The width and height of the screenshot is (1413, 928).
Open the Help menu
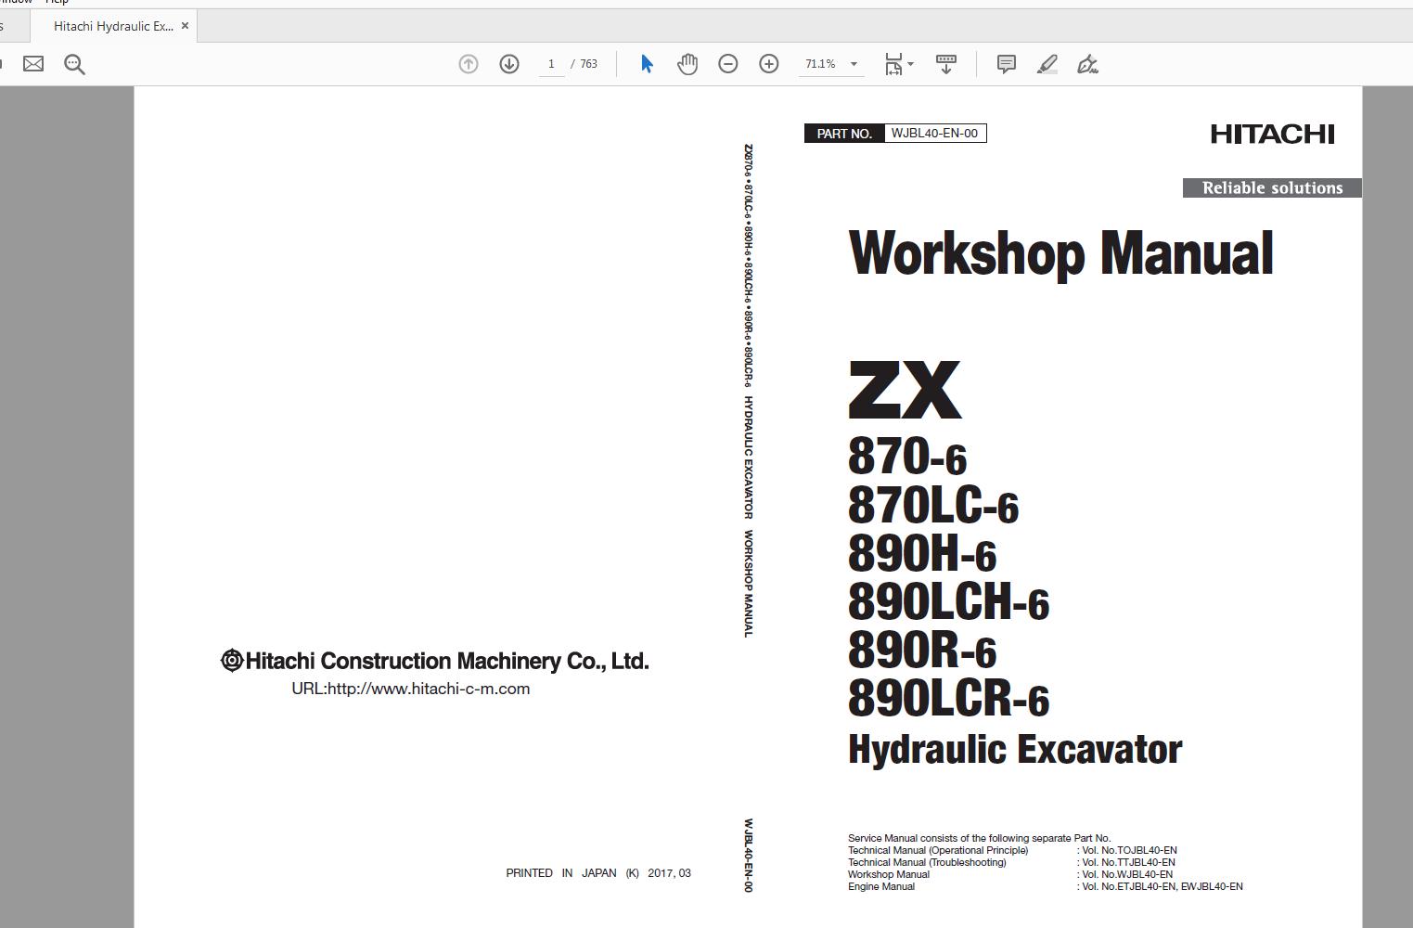pos(57,3)
